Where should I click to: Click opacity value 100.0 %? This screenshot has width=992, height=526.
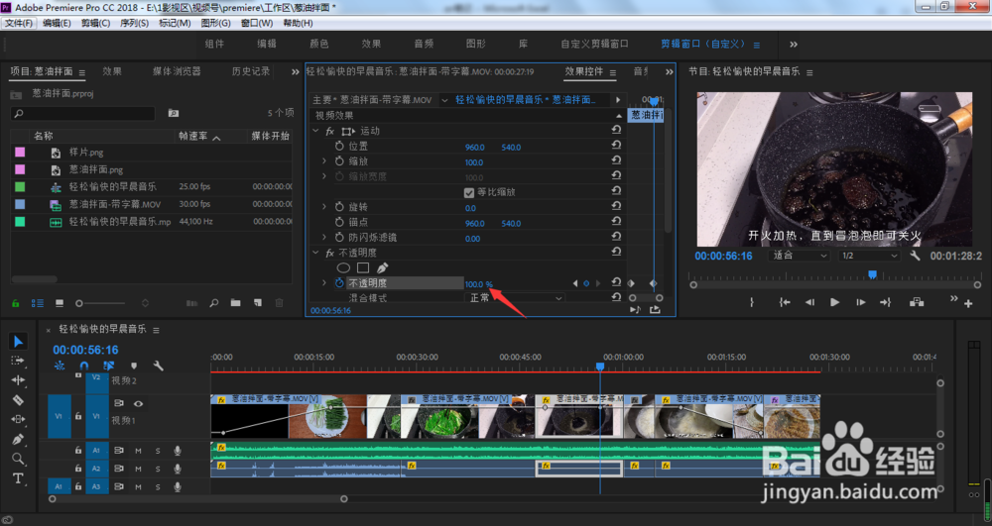tap(478, 284)
